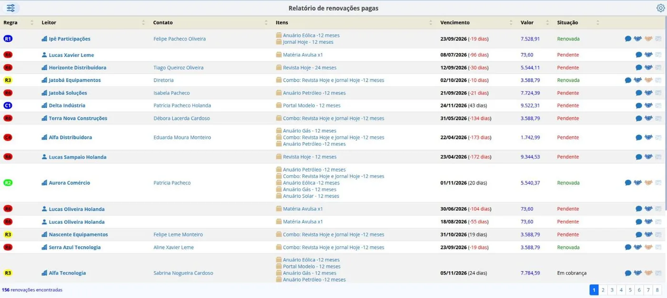This screenshot has width=667, height=298.
Task: Click blue handshake icon in Serra Azul Tecnologia row
Action: pyautogui.click(x=637, y=247)
